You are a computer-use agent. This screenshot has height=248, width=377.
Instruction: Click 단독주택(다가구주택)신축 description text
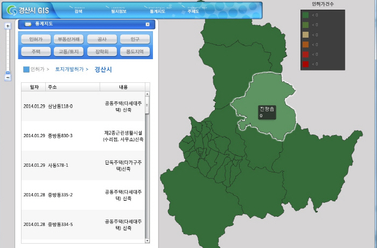pyautogui.click(x=123, y=166)
